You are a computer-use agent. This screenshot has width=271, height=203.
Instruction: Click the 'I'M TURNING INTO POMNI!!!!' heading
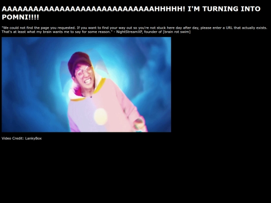[131, 13]
